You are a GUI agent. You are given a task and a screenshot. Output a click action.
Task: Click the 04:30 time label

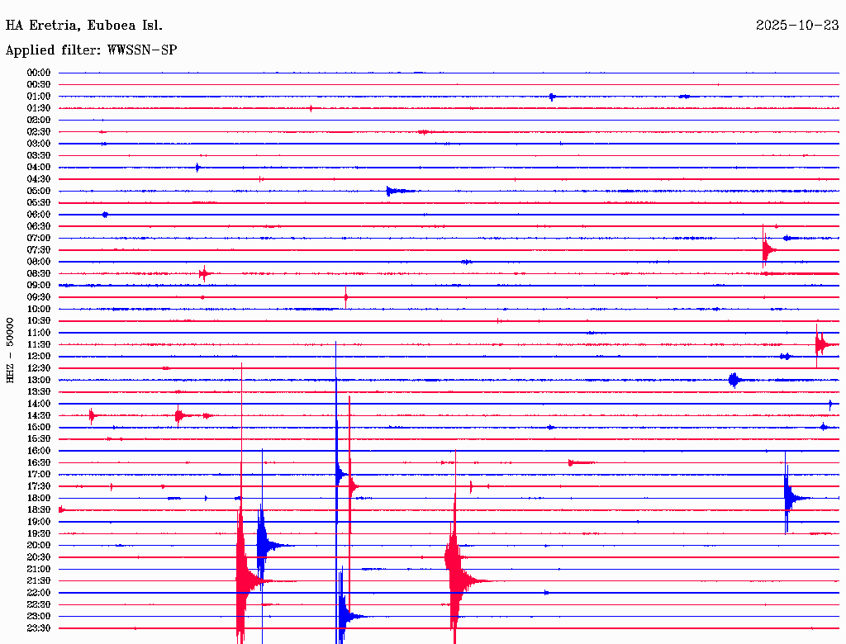click(39, 179)
